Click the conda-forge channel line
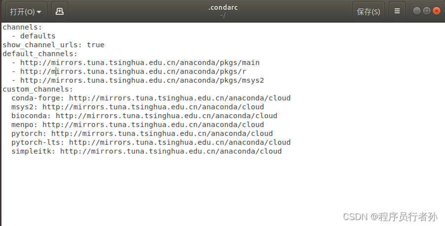This screenshot has height=226, width=445. click(x=150, y=98)
